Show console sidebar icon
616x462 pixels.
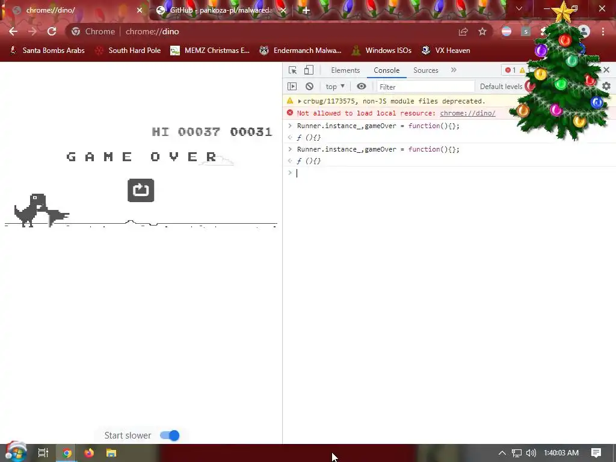tap(292, 87)
